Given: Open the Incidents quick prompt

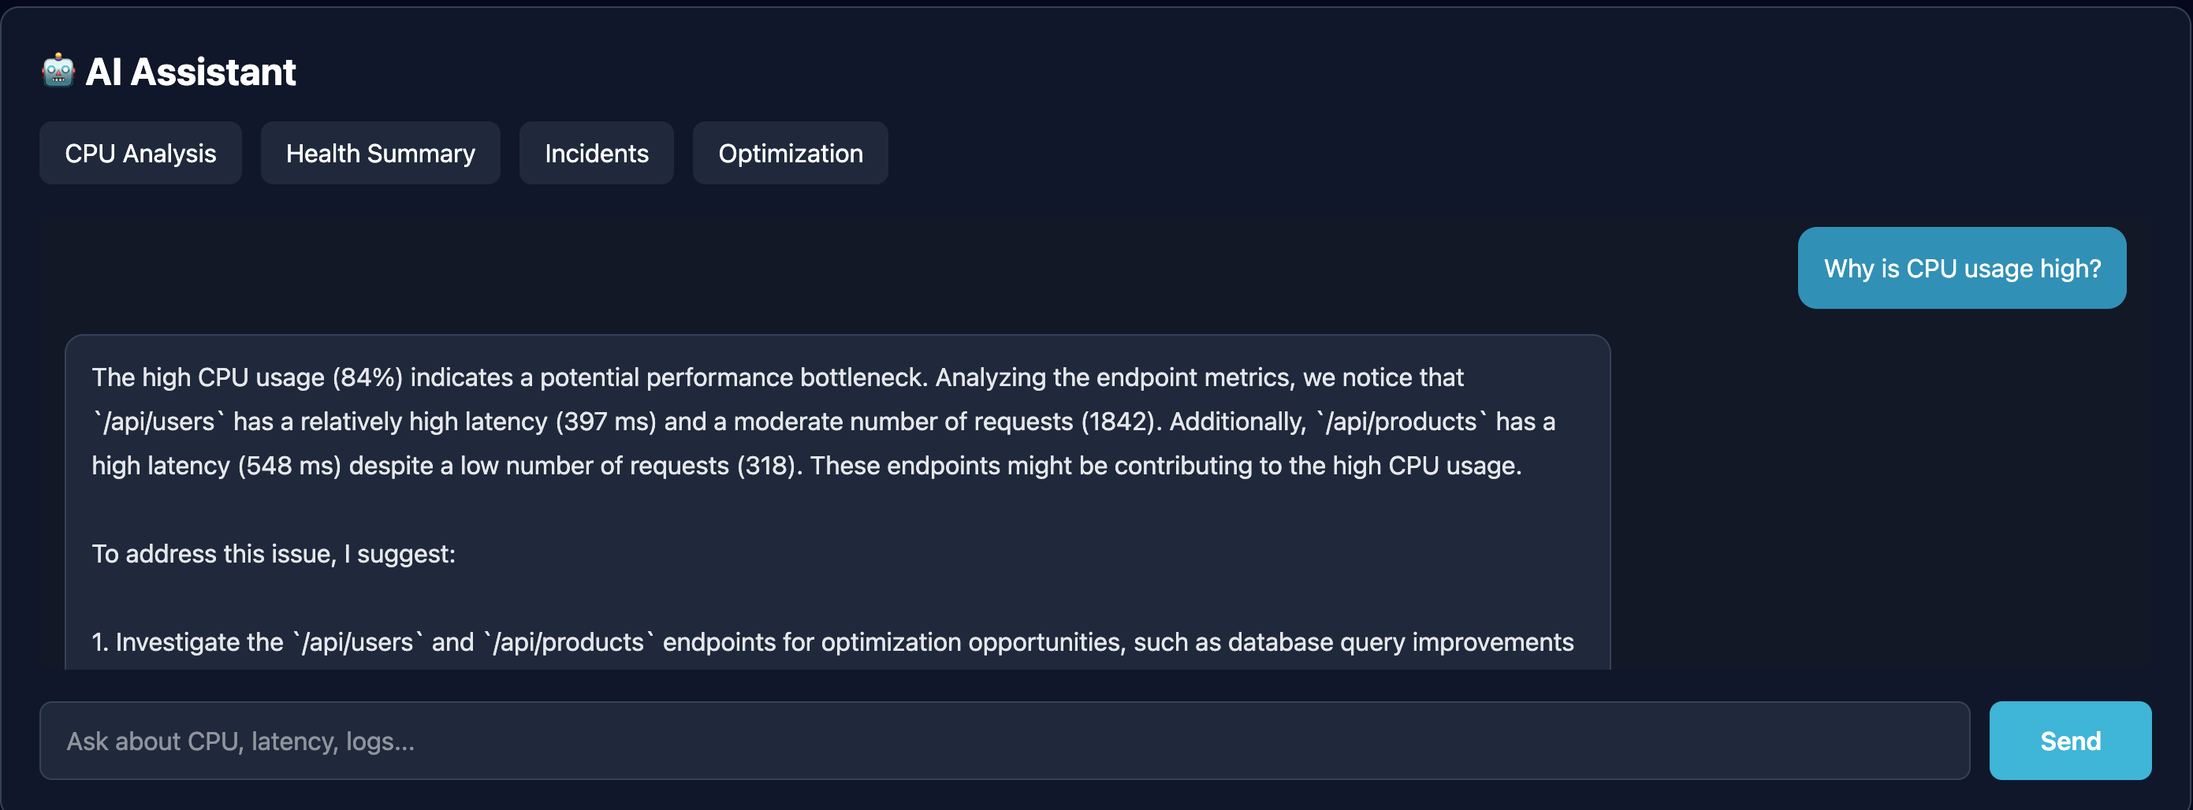Looking at the screenshot, I should point(597,153).
